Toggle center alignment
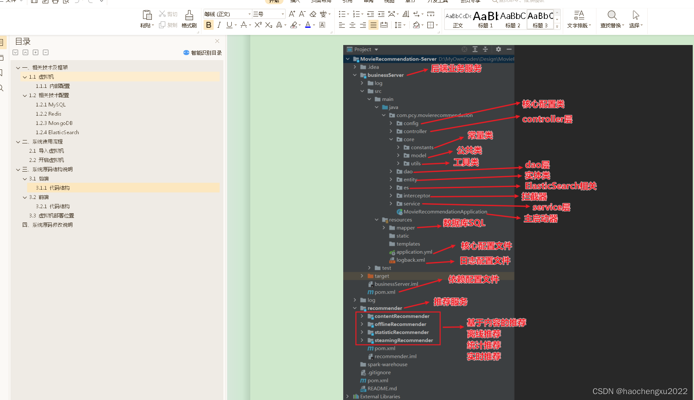The image size is (694, 400). [x=352, y=25]
